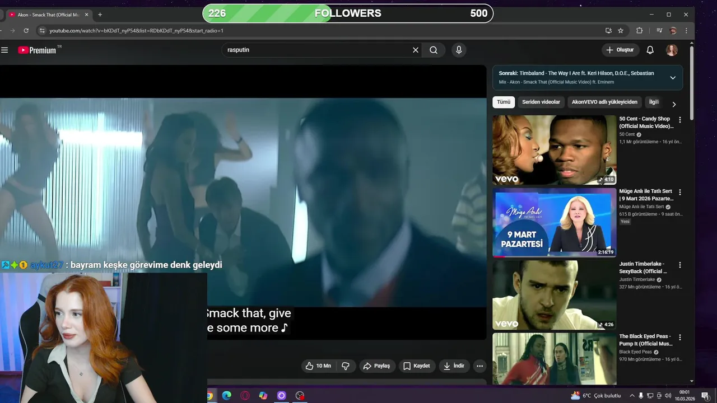Image resolution: width=717 pixels, height=403 pixels.
Task: Open options menu for Candy Shop video
Action: [680, 120]
